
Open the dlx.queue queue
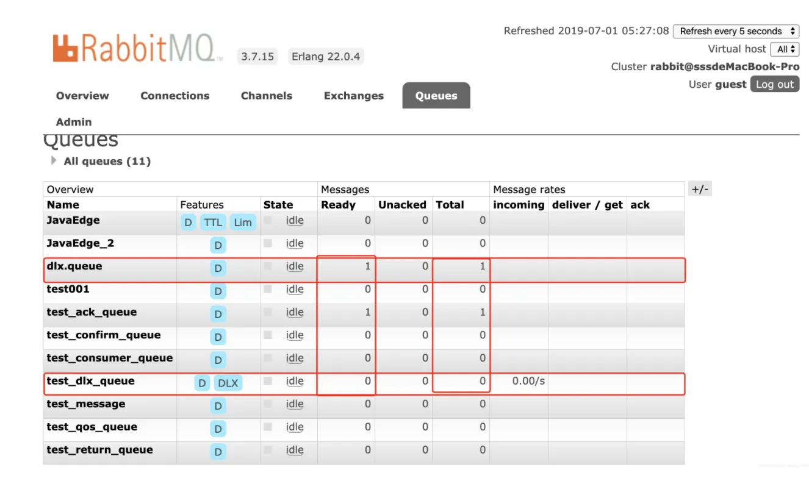[74, 266]
